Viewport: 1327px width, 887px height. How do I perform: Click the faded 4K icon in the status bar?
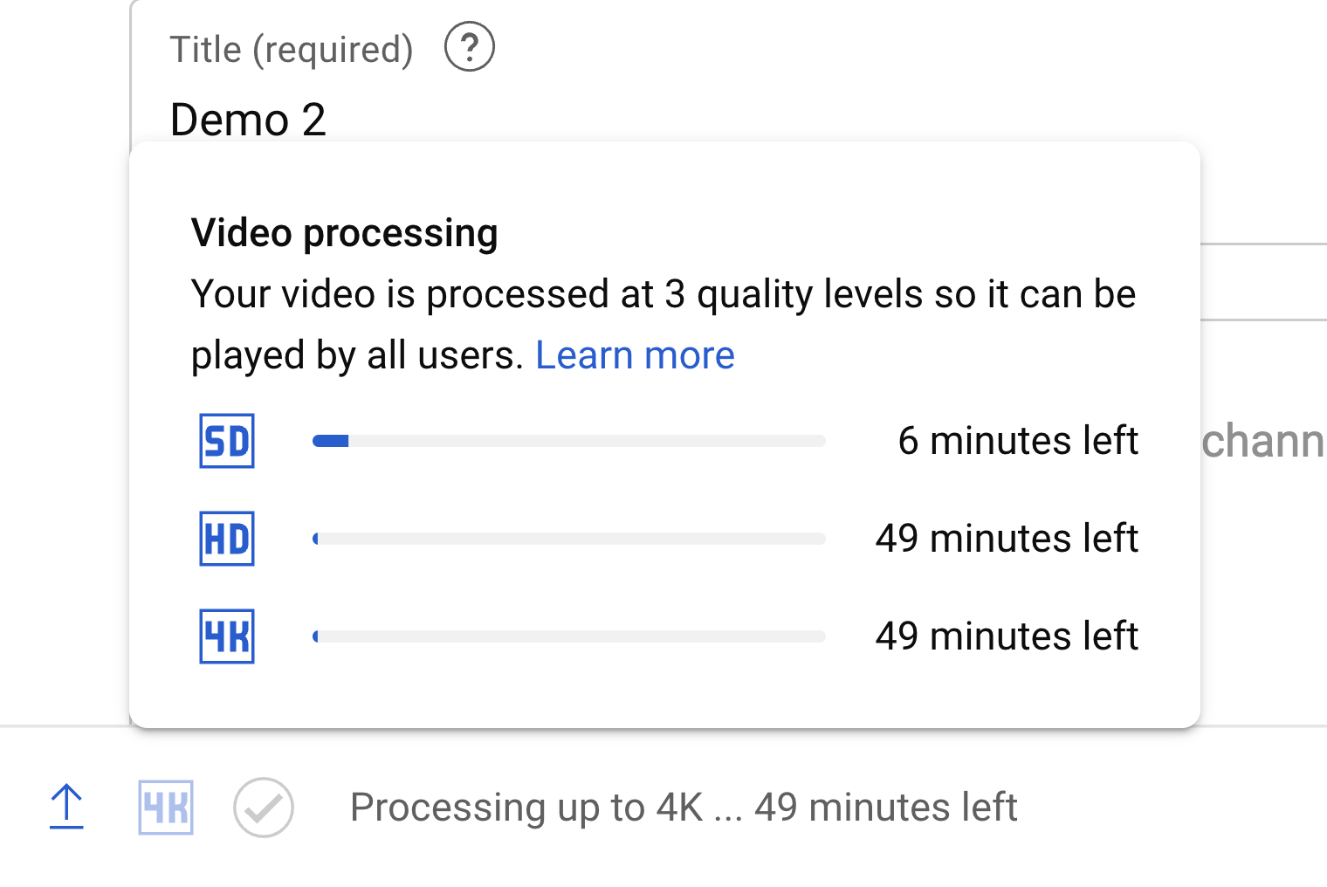pos(166,808)
